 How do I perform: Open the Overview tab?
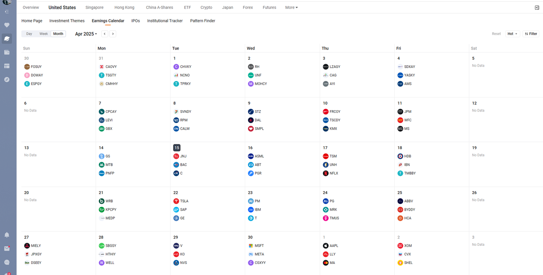tap(31, 8)
